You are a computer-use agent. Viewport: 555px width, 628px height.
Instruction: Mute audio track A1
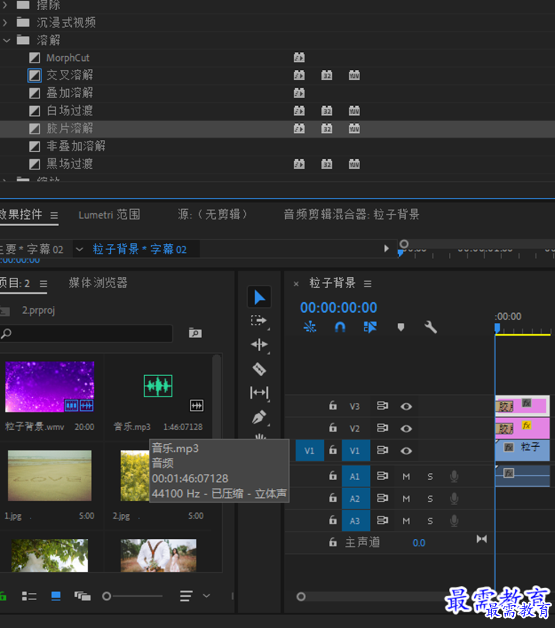[x=406, y=476]
